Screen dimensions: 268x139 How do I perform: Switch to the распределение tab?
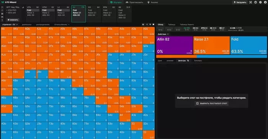click(43, 24)
